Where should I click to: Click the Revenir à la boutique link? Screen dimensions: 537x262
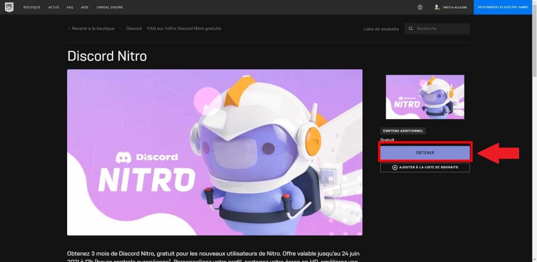93,28
